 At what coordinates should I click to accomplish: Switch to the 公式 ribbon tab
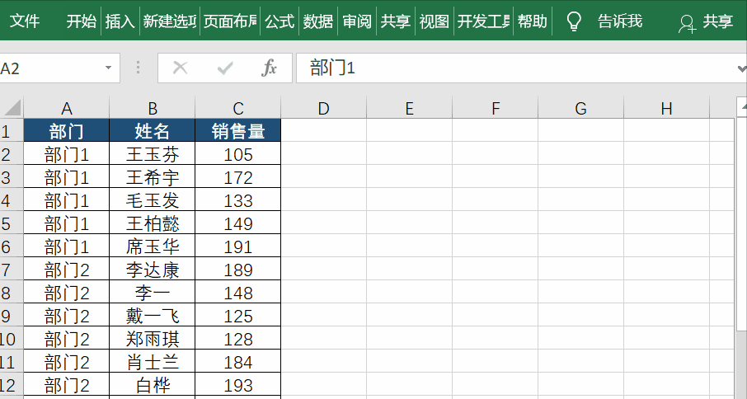click(x=280, y=21)
